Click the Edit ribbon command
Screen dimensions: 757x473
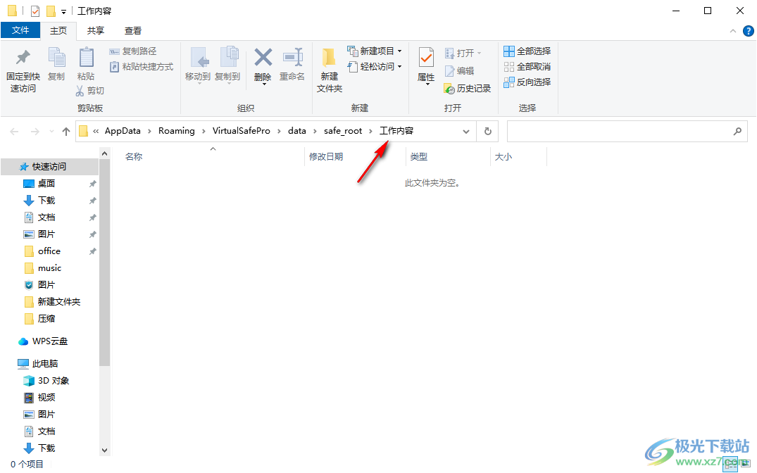(459, 71)
